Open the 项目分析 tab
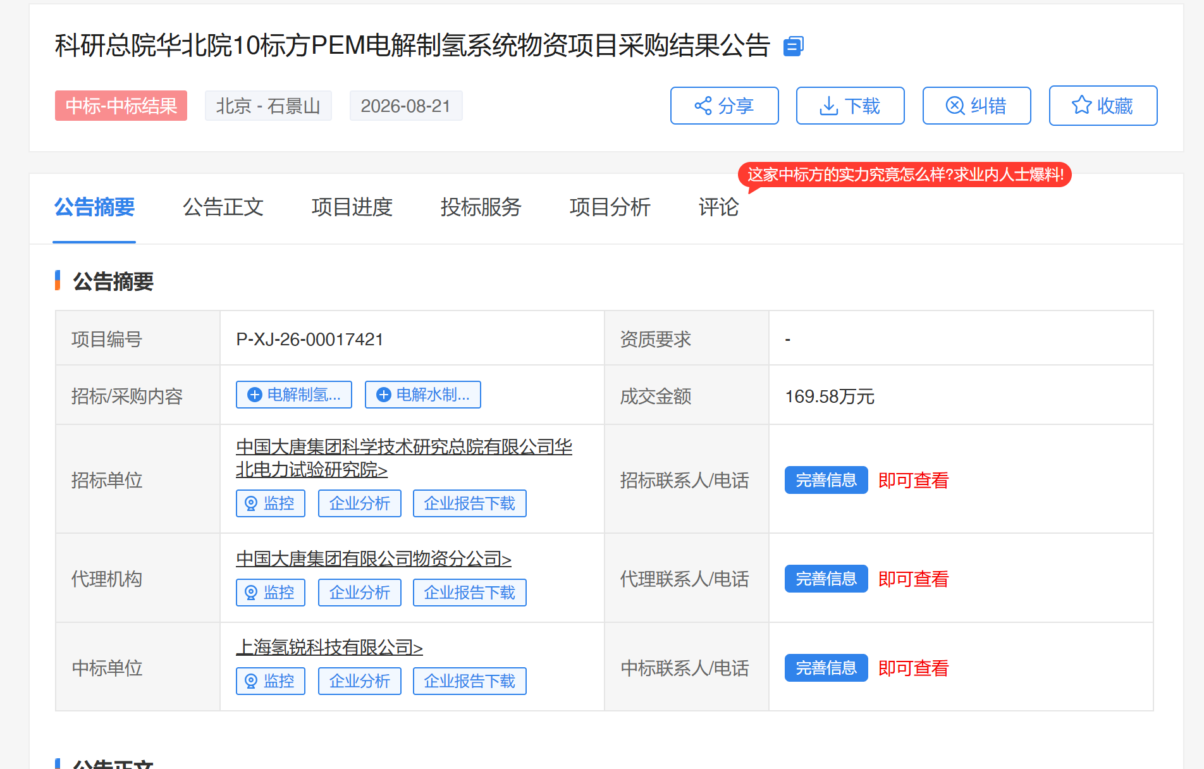This screenshot has width=1204, height=769. click(x=610, y=207)
